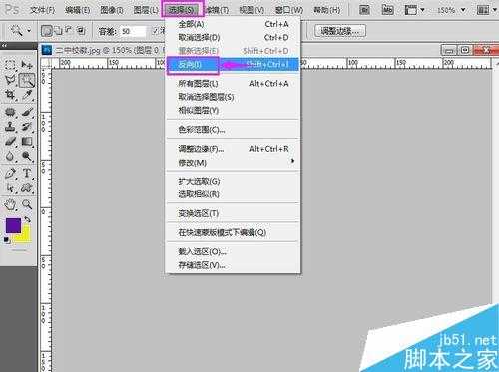Select the Blur tool
The height and width of the screenshot is (372, 499).
10,156
